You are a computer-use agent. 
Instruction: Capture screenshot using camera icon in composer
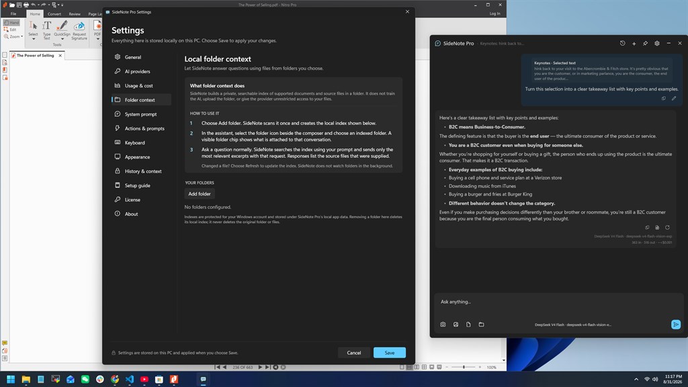click(443, 325)
